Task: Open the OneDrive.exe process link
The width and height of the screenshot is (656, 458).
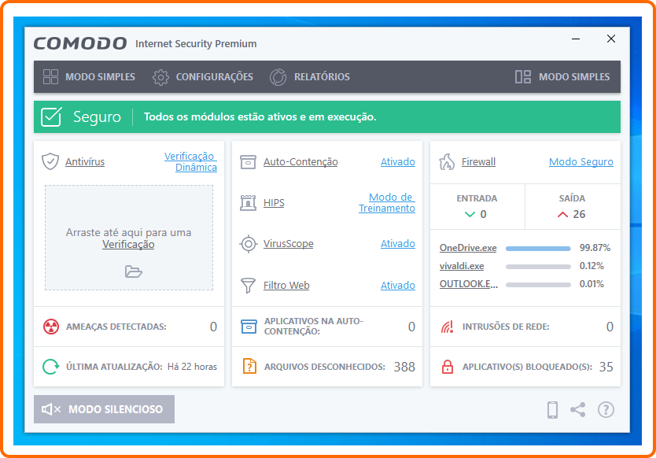Action: 468,248
